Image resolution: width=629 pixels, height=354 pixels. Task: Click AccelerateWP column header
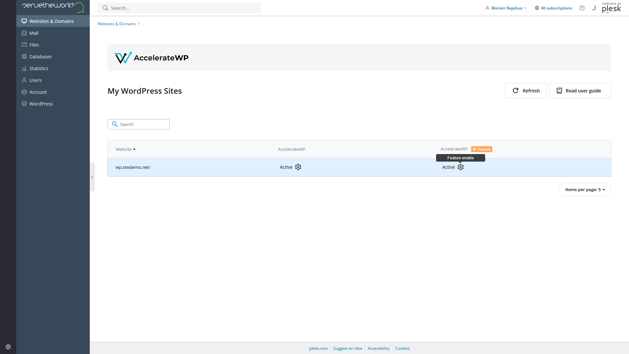(x=292, y=149)
